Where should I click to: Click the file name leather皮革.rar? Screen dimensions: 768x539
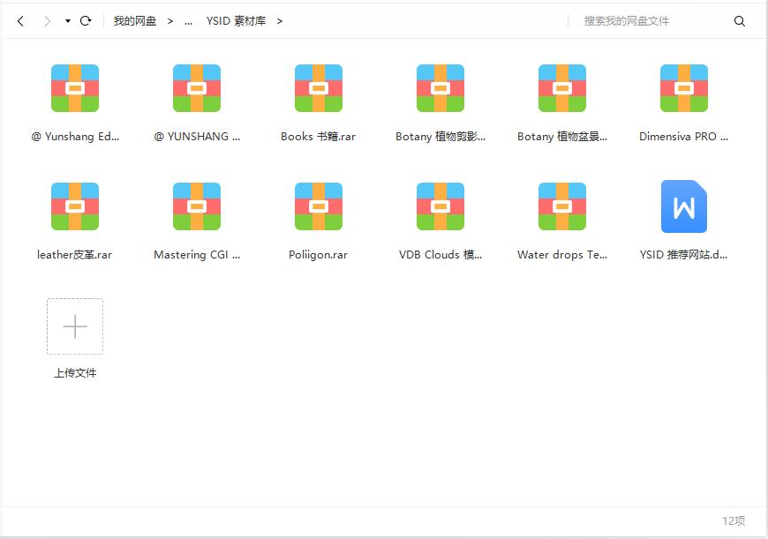pyautogui.click(x=74, y=255)
